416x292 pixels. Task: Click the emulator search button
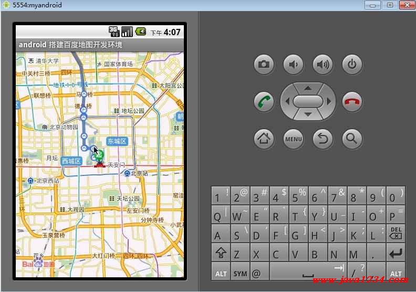(352, 139)
